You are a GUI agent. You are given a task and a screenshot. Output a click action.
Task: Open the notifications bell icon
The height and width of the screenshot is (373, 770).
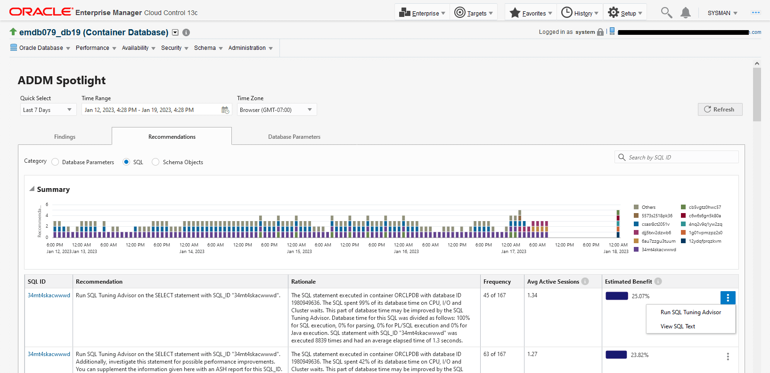tap(686, 13)
